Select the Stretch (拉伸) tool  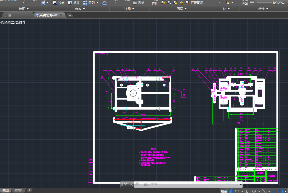pyautogui.click(x=59, y=3)
